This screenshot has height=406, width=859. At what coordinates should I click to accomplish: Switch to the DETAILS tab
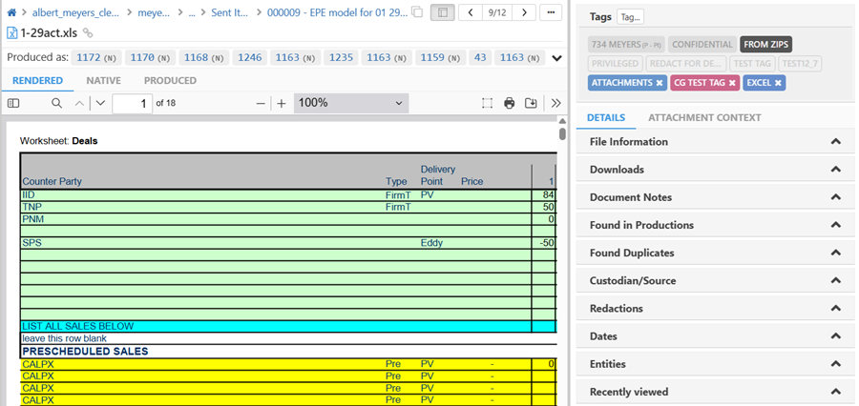tap(606, 117)
